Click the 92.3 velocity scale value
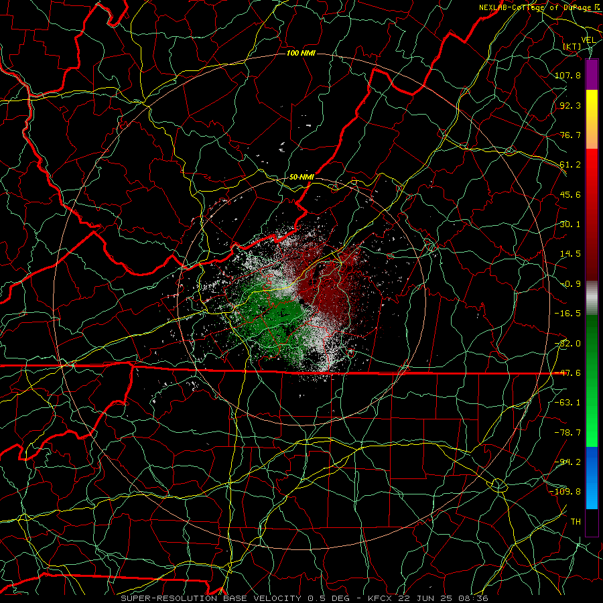The width and height of the screenshot is (603, 603). tap(570, 105)
